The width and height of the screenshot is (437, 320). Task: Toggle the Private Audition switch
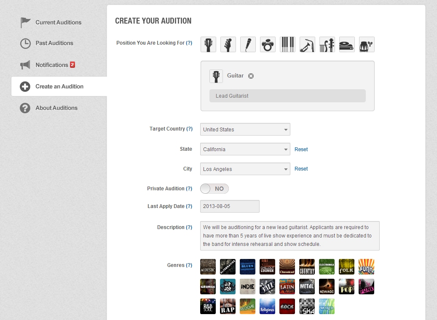214,189
